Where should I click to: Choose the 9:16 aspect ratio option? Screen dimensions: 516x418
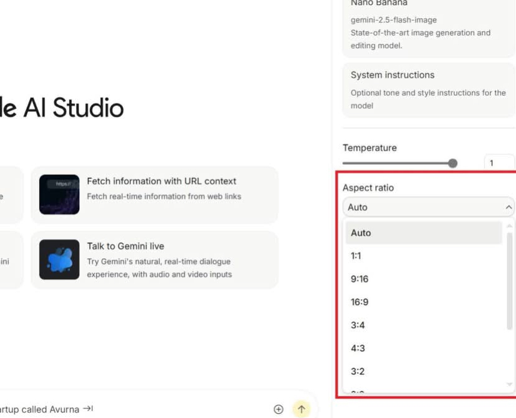click(x=424, y=279)
